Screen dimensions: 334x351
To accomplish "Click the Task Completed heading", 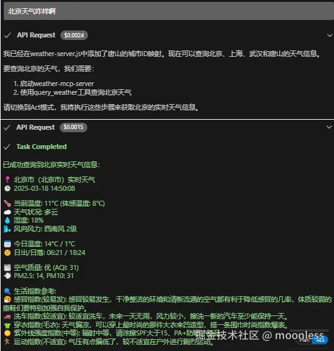I will (41, 147).
